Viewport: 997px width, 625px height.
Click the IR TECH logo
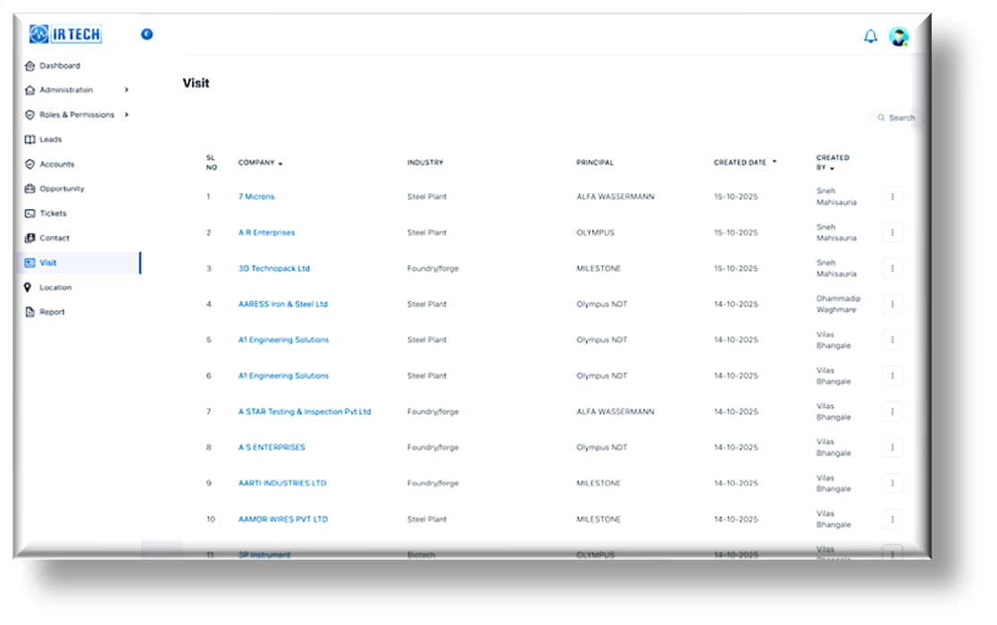(65, 34)
